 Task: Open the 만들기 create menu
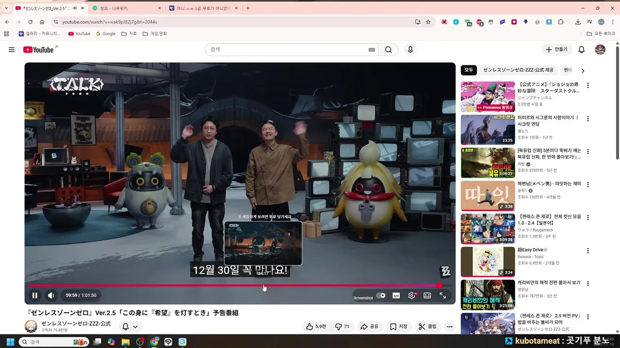tap(557, 49)
